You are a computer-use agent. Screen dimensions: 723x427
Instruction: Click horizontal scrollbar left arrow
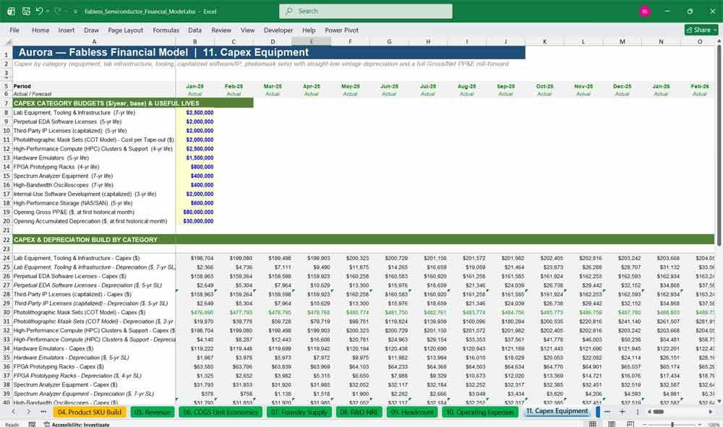(x=649, y=412)
